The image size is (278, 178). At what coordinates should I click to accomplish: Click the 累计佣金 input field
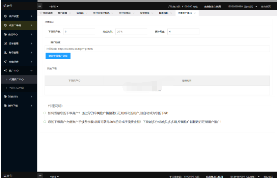click(183, 32)
